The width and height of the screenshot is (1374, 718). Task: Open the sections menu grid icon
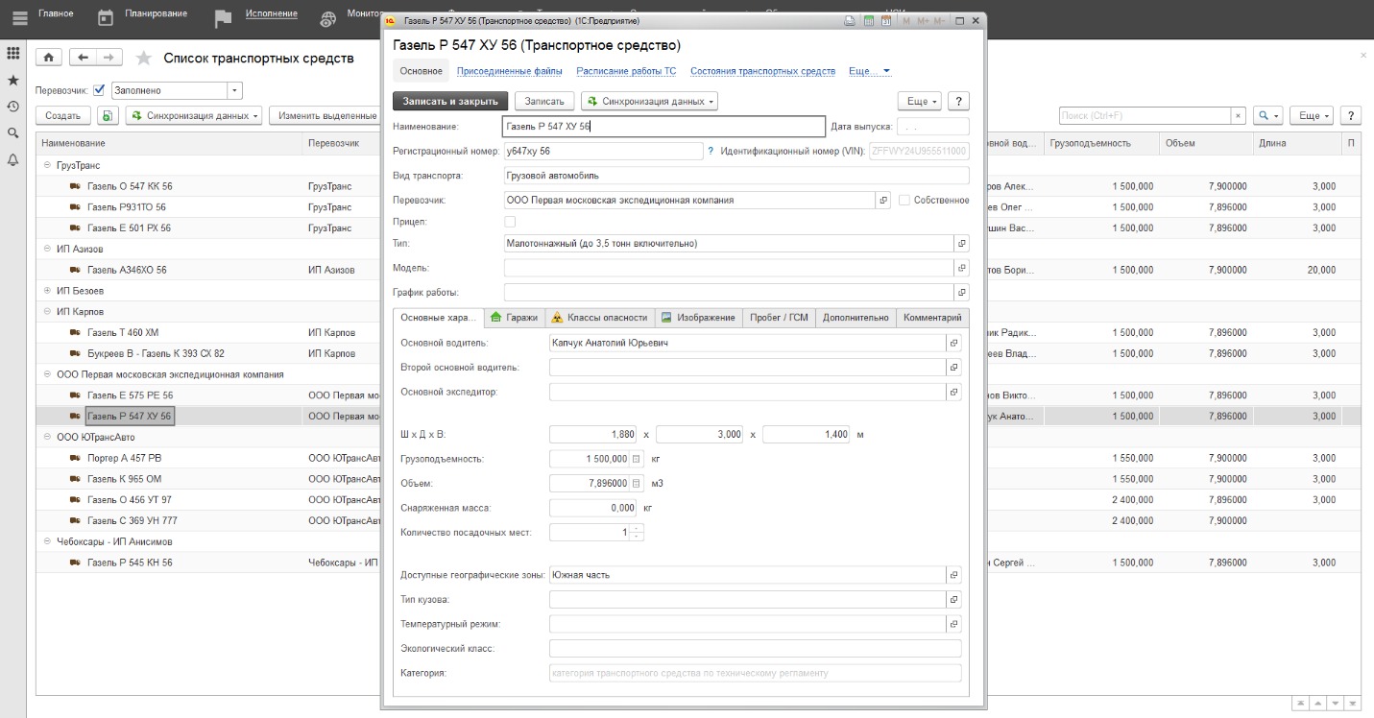(13, 55)
